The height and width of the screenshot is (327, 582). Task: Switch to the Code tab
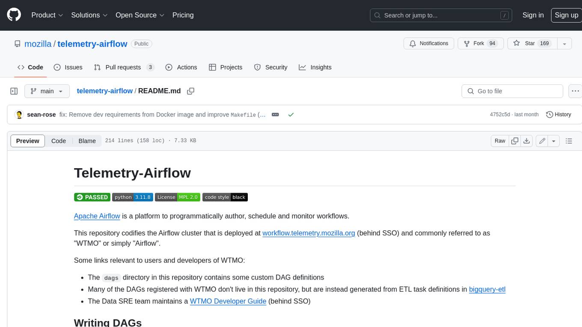click(x=30, y=67)
